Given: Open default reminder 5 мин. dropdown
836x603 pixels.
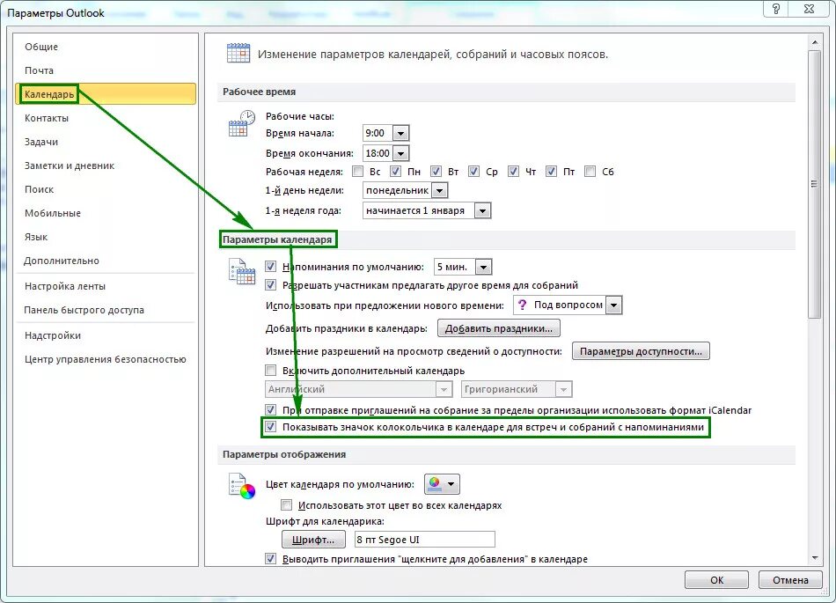Looking at the screenshot, I should (484, 267).
